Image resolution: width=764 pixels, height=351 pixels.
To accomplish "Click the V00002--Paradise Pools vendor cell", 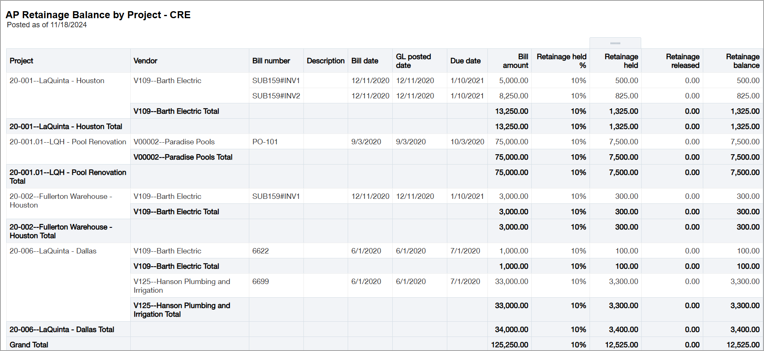I will (x=174, y=142).
